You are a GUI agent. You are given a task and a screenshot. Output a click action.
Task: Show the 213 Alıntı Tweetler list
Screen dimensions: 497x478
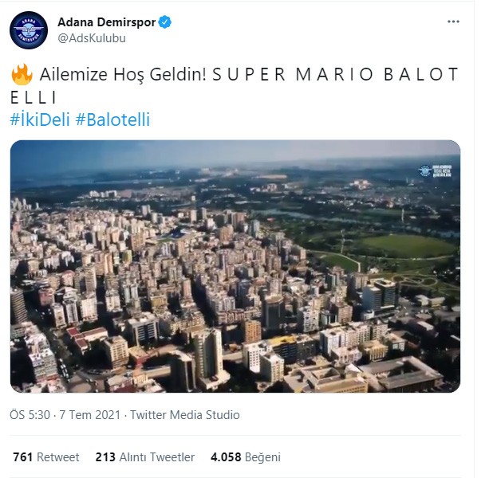point(144,457)
